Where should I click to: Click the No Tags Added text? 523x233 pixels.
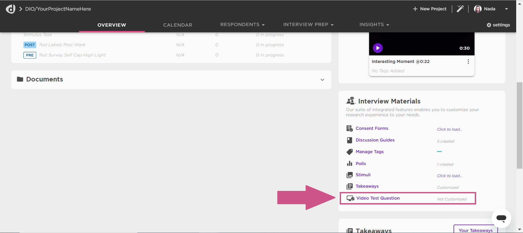click(x=388, y=71)
